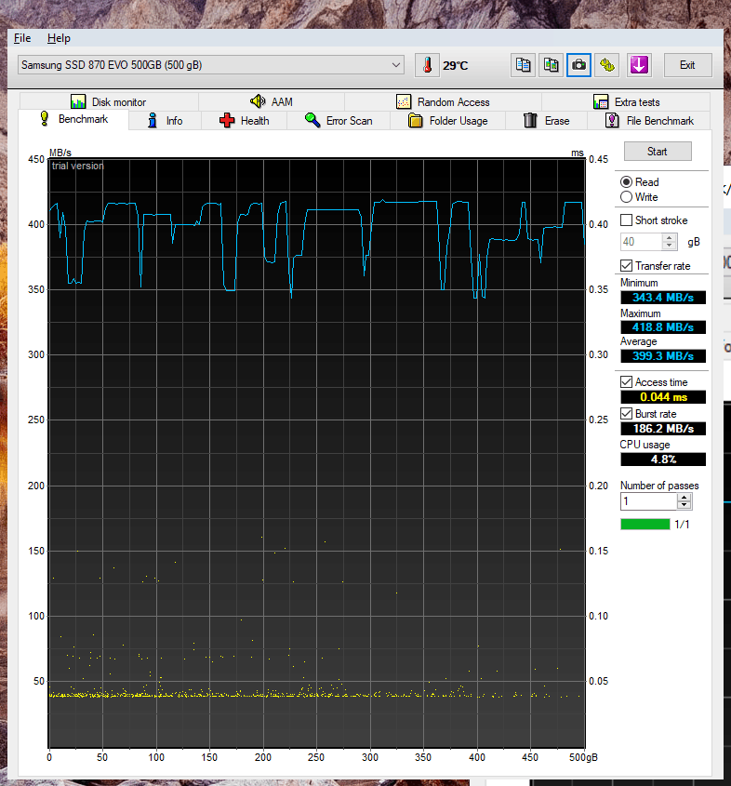Open the Samsung SSD 870 EVO drive dropdown
The height and width of the screenshot is (786, 731).
(x=211, y=65)
